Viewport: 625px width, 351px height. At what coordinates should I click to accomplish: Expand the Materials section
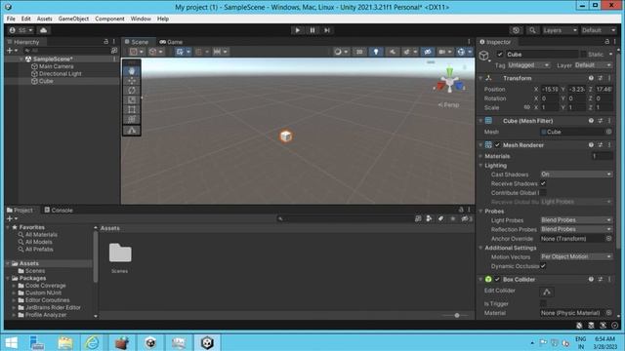point(480,156)
